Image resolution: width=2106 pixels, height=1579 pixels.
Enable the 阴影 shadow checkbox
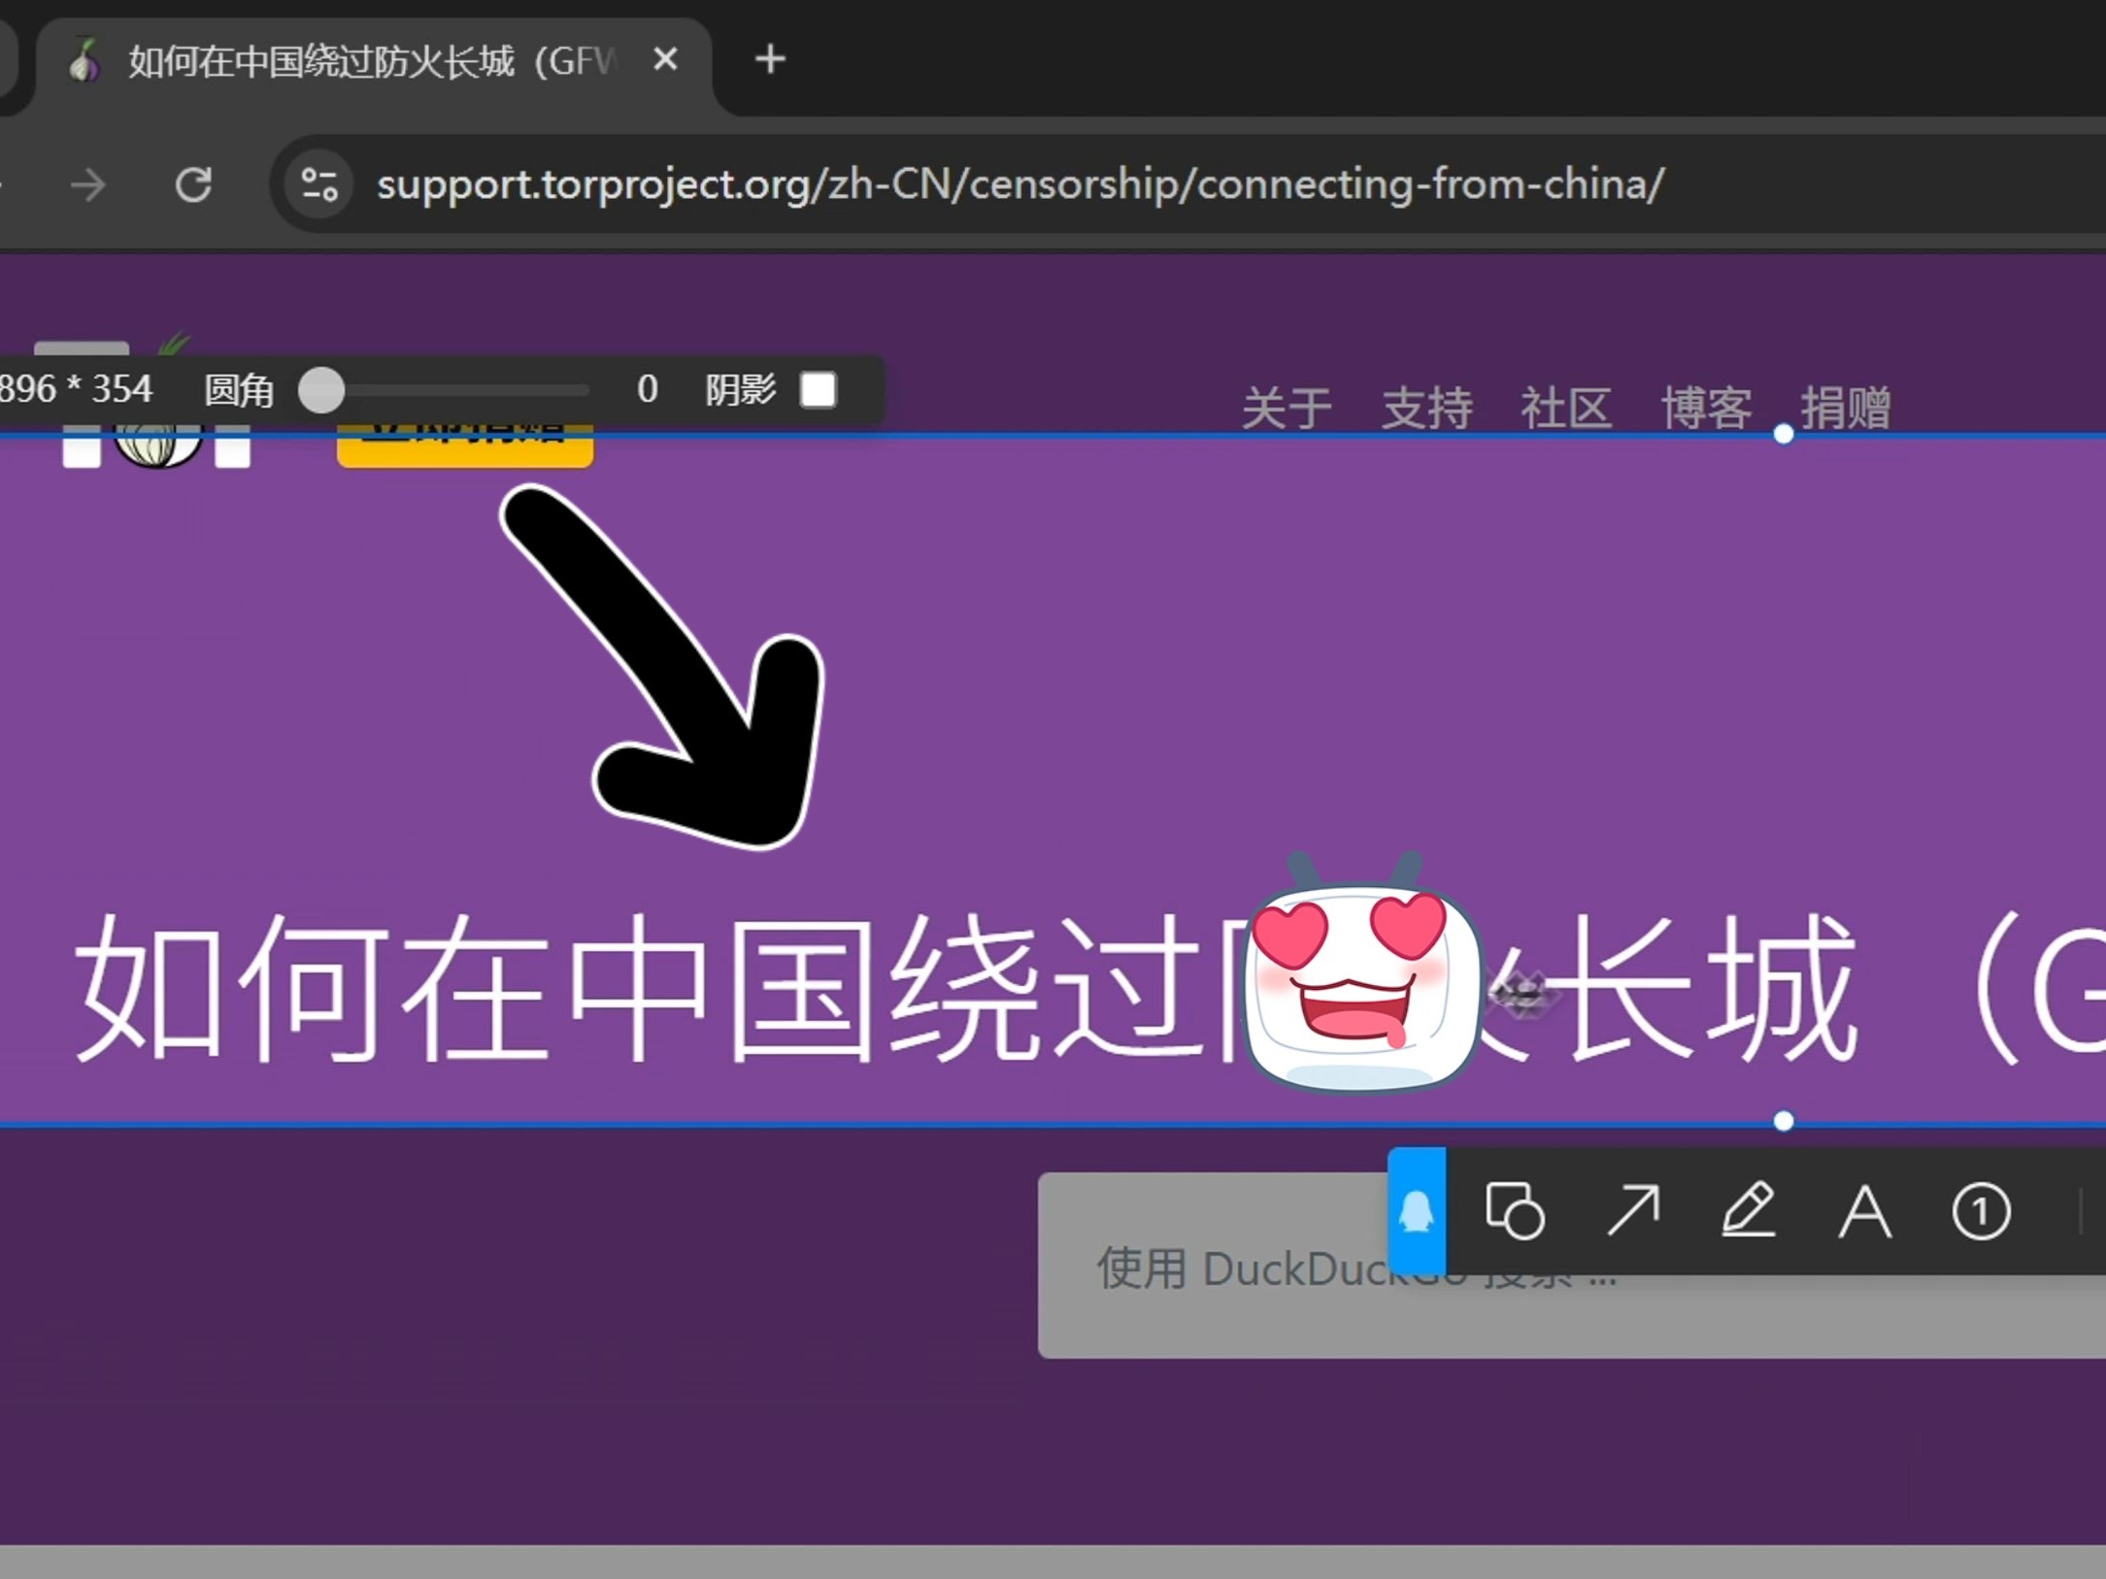(x=819, y=390)
